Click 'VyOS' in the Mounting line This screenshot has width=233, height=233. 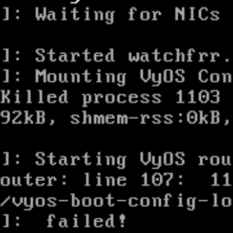tap(163, 77)
